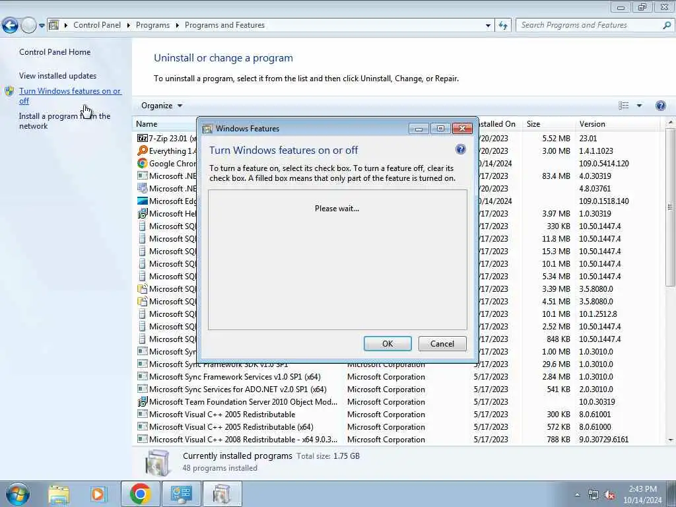676x507 pixels.
Task: Click the Programs and Features help icon
Action: 660,106
